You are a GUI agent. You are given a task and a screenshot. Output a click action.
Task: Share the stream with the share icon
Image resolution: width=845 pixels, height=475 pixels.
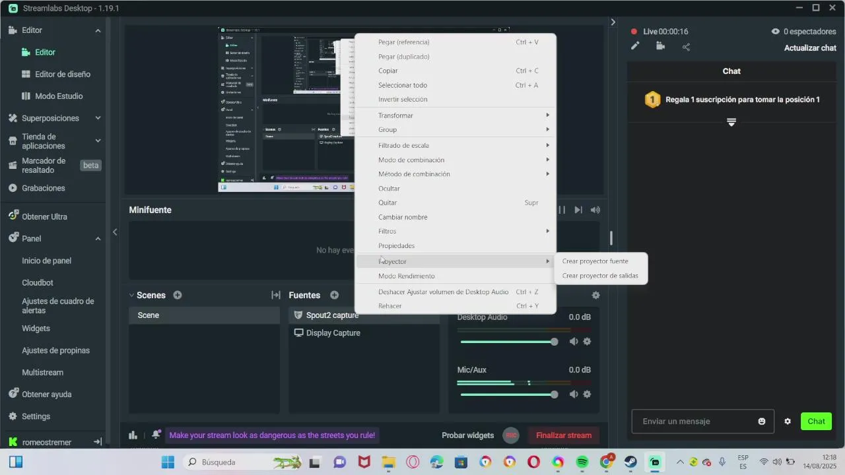coord(686,47)
